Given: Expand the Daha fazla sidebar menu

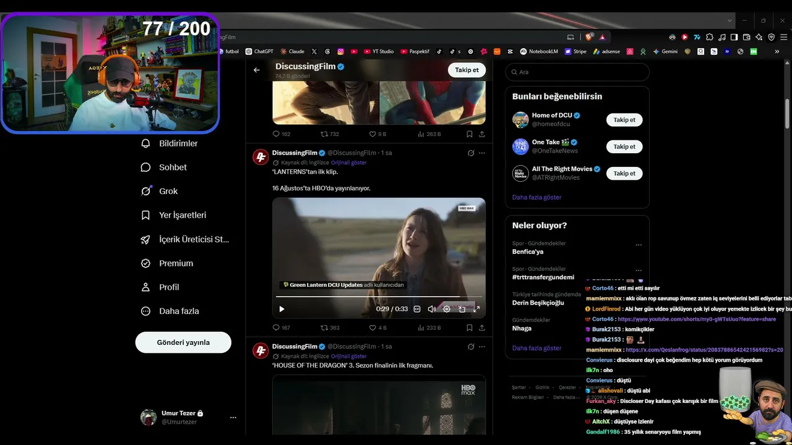Looking at the screenshot, I should [x=170, y=311].
